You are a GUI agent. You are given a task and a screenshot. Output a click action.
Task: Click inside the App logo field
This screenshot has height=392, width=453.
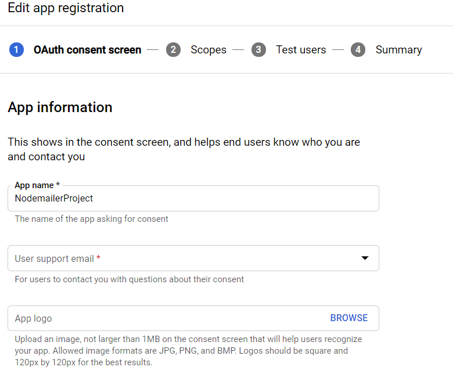(x=163, y=318)
